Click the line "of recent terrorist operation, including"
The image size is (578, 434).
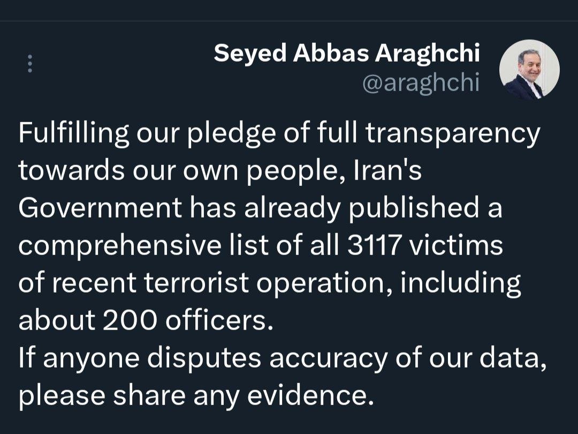(269, 283)
